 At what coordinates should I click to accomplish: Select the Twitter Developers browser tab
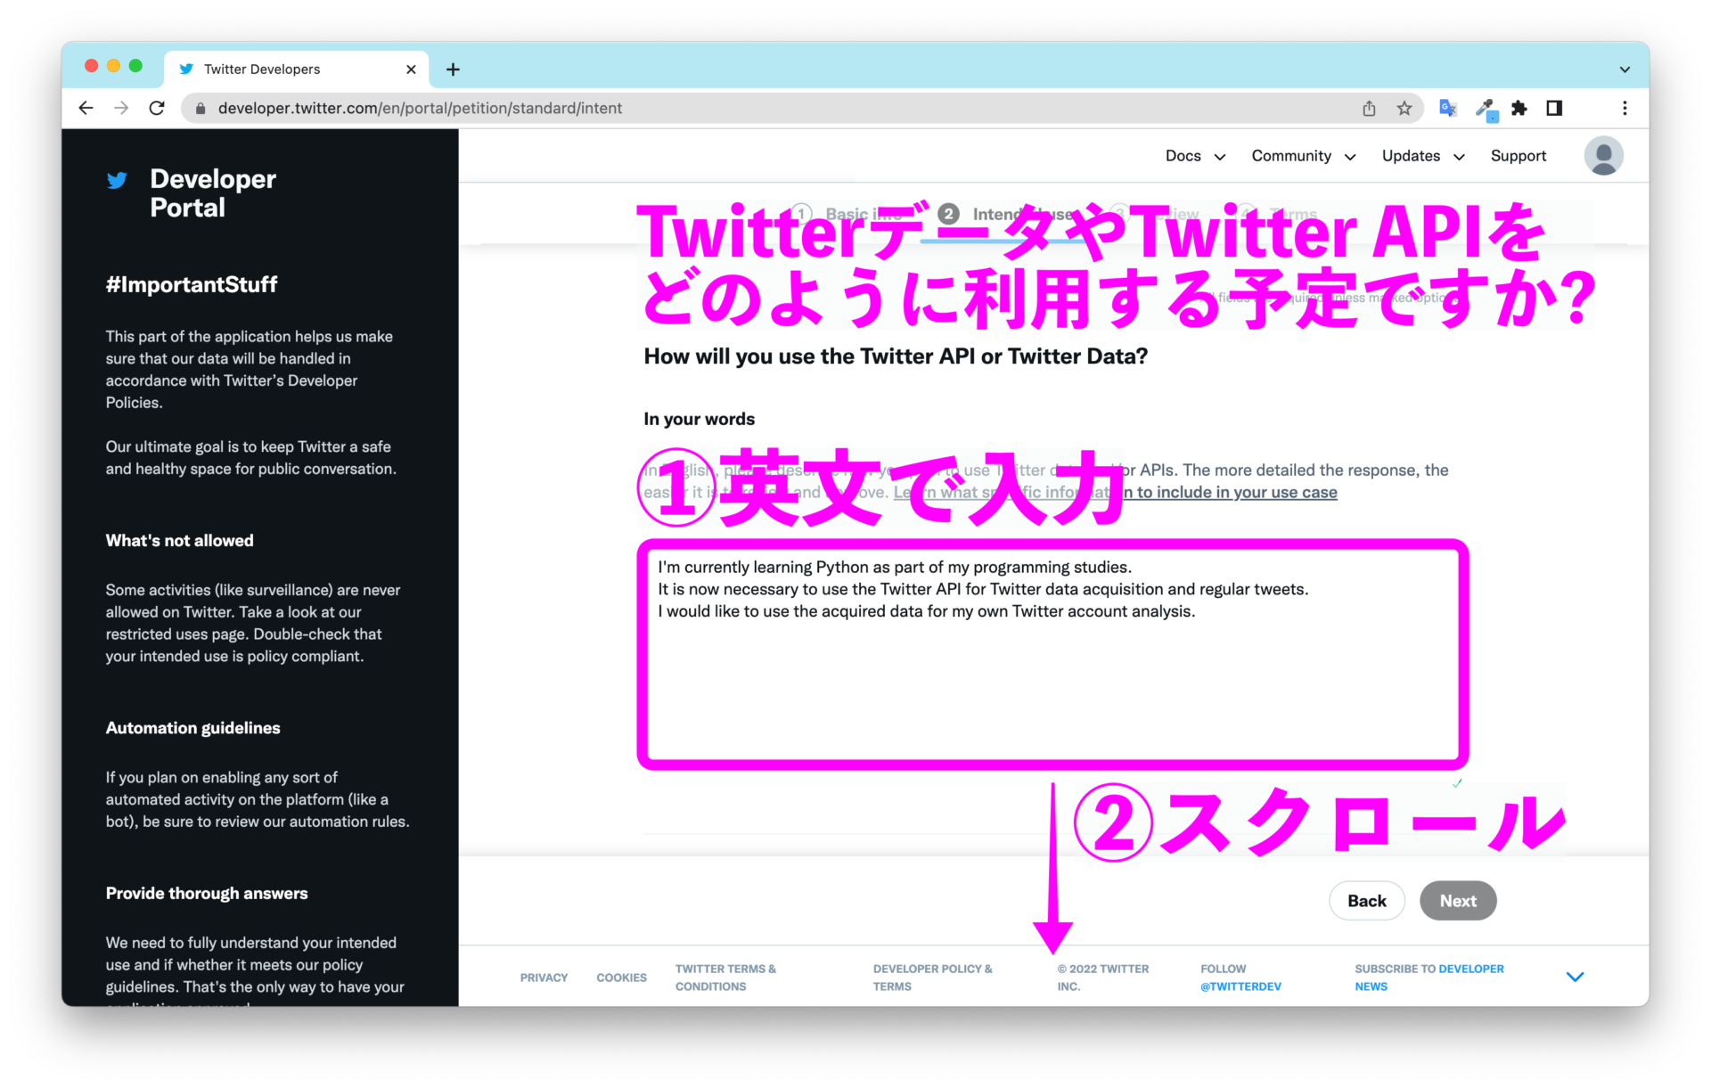coord(260,69)
